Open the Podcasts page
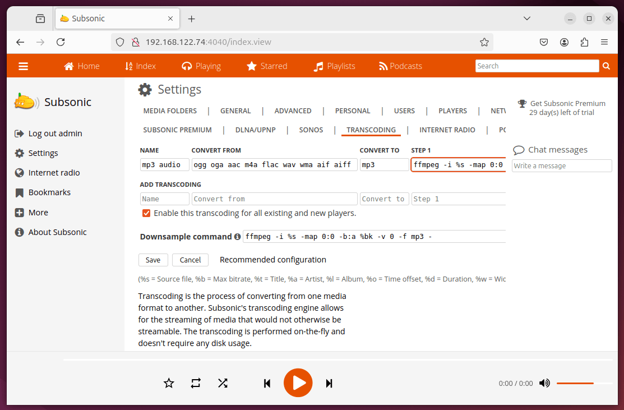This screenshot has width=624, height=410. tap(400, 66)
